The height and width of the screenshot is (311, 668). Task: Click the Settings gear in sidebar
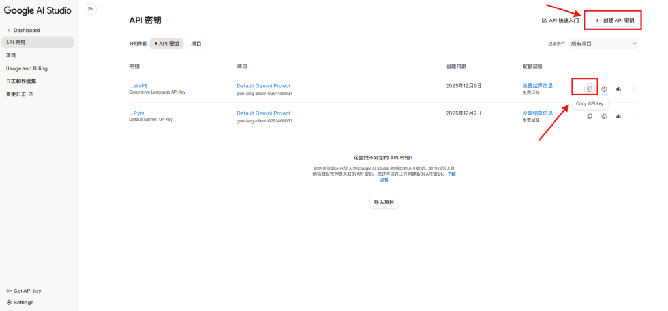[x=20, y=302]
